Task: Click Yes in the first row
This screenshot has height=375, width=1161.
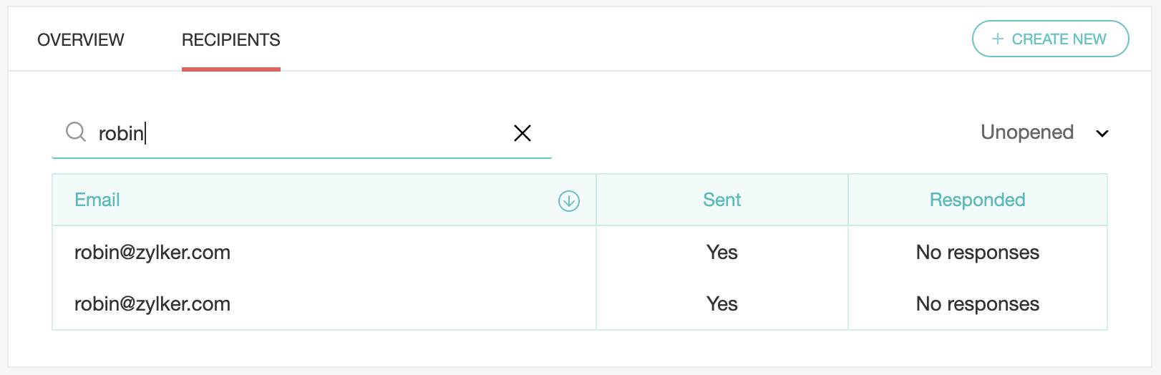Action: [722, 253]
